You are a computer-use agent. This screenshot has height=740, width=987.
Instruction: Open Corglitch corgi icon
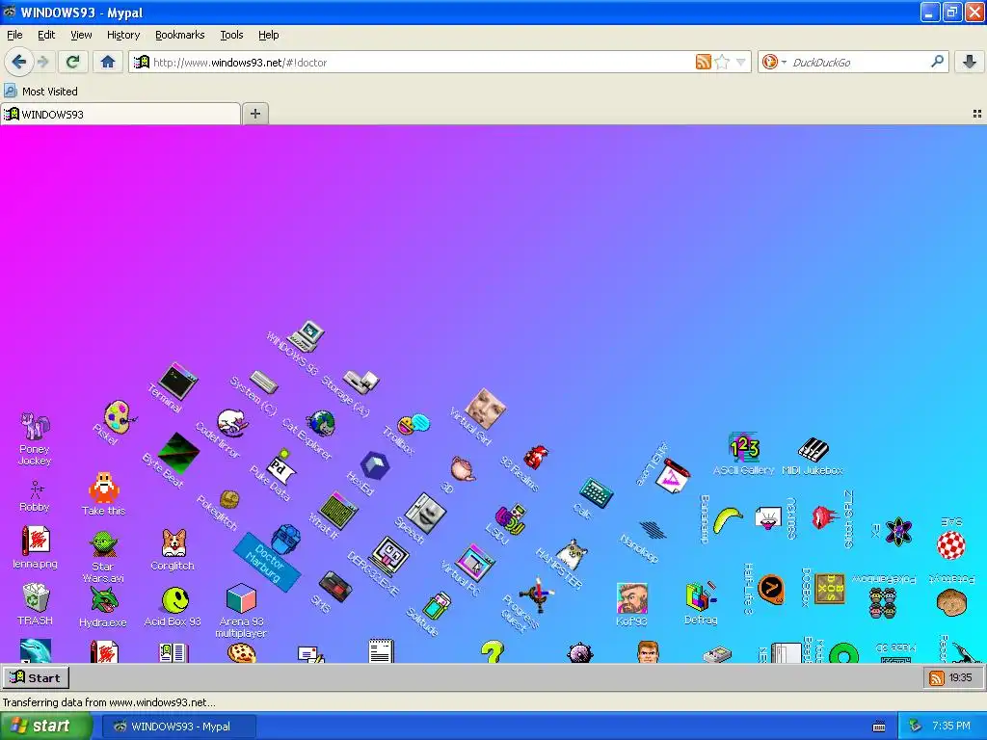[x=173, y=548]
